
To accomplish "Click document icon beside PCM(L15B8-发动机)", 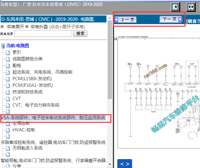I will (8, 79).
